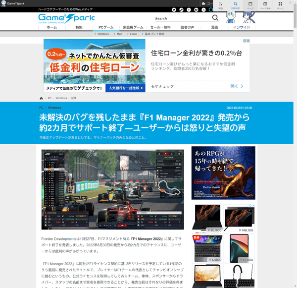
Task: Click the Game*Spark window title icon
Action: [3, 3]
